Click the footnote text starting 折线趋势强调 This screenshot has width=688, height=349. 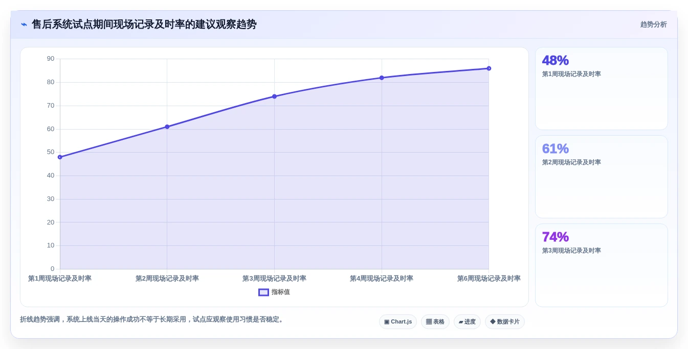[152, 319]
